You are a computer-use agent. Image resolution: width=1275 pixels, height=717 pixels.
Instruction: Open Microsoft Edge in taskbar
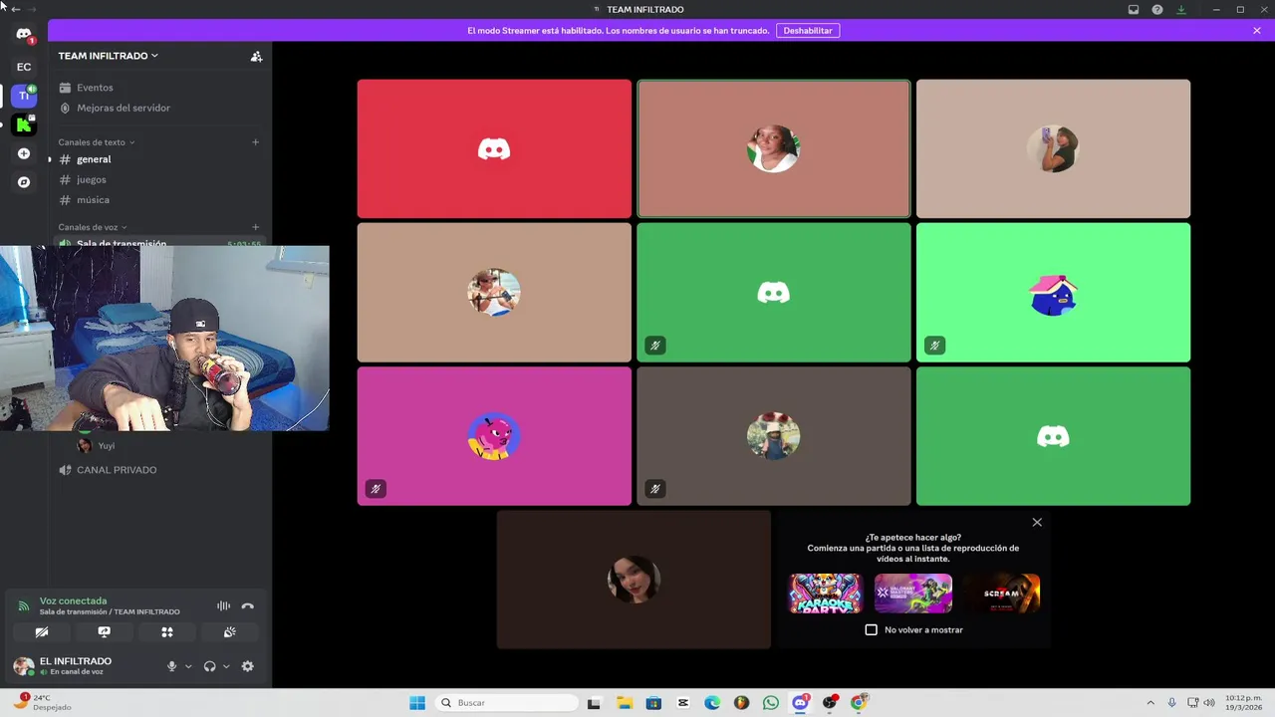[x=712, y=703]
